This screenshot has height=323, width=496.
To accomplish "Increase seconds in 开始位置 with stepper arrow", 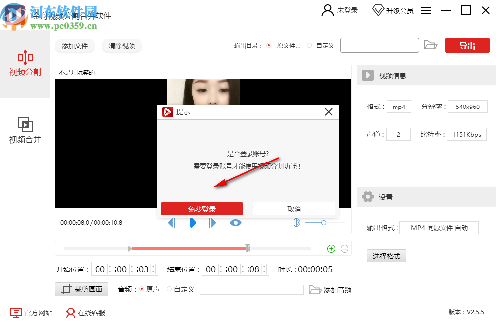I will 153,267.
